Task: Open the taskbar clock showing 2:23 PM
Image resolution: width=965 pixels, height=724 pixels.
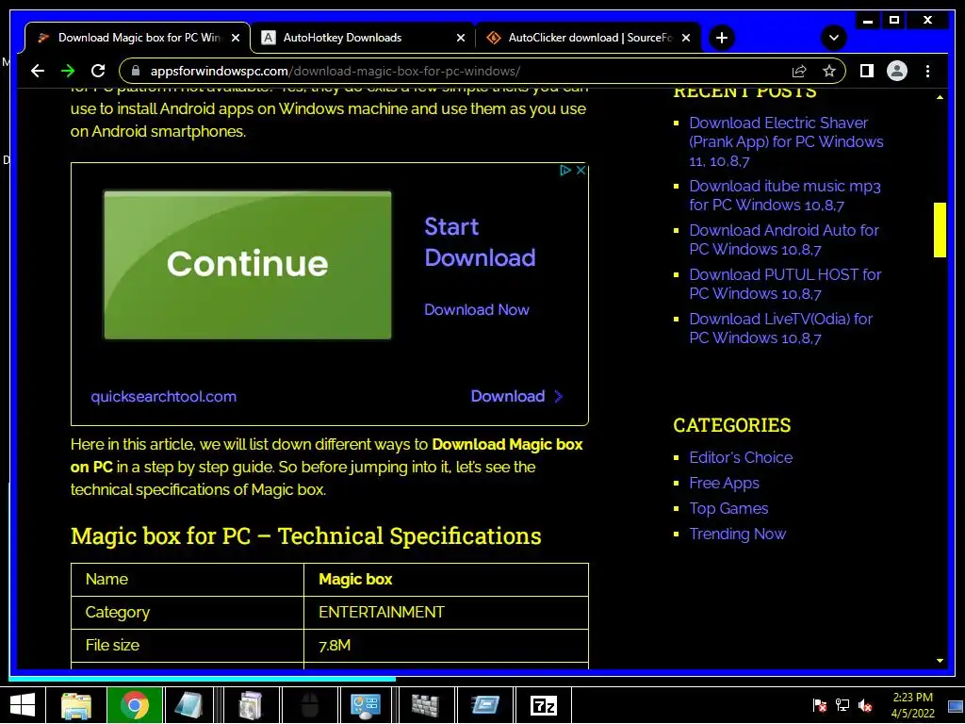Action: click(x=913, y=705)
